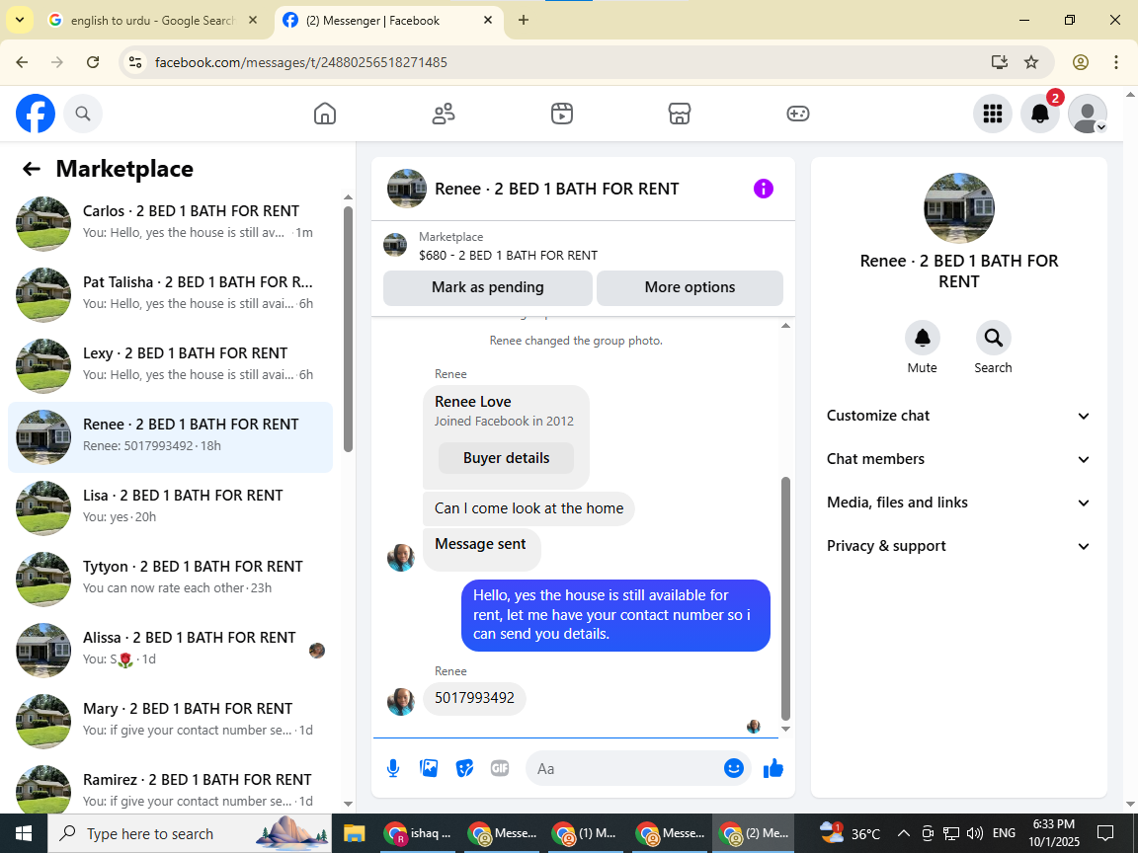Click Renee's house profile photo in right panel
1138x853 pixels.
coord(959,208)
